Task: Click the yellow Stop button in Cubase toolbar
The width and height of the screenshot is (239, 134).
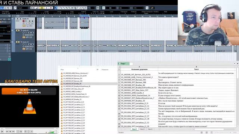Action: click(x=42, y=8)
